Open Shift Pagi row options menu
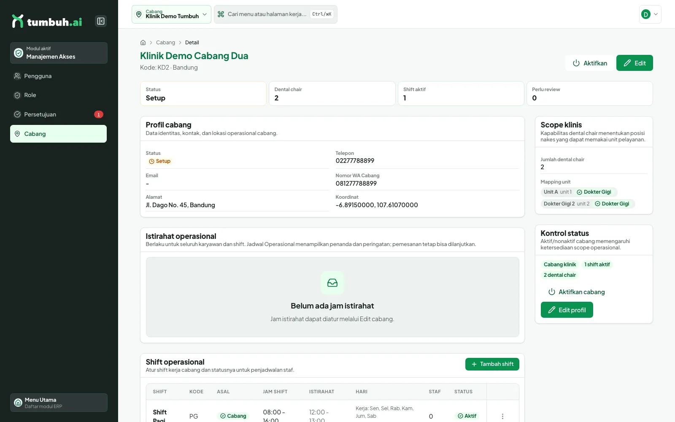 click(502, 416)
